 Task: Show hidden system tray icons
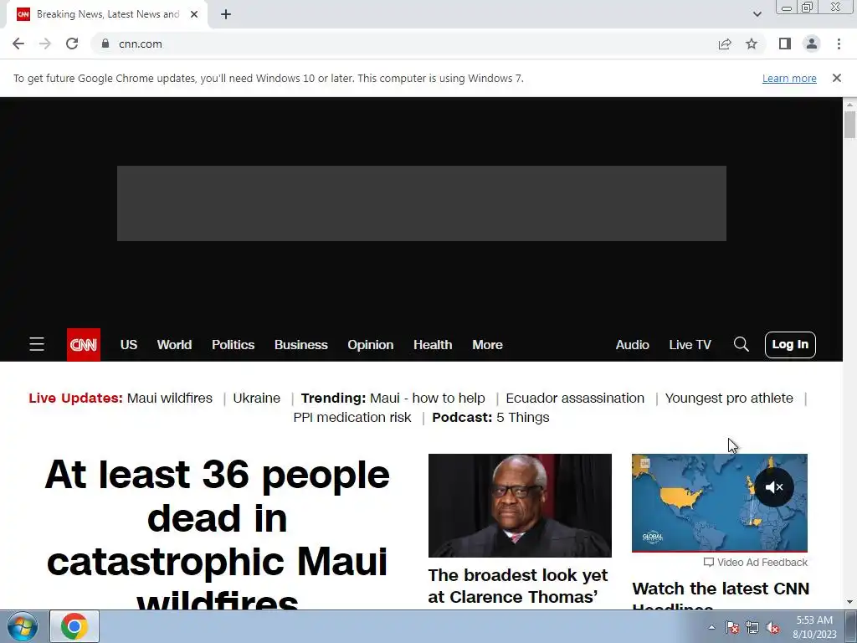click(x=711, y=627)
